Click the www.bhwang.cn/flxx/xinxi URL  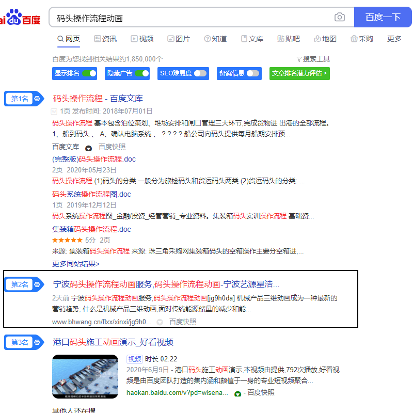(102, 322)
